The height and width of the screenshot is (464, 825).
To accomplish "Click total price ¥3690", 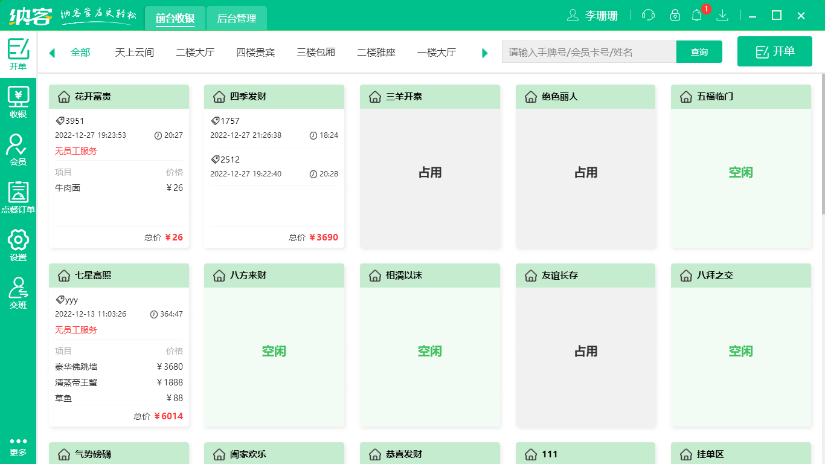I will pyautogui.click(x=324, y=237).
